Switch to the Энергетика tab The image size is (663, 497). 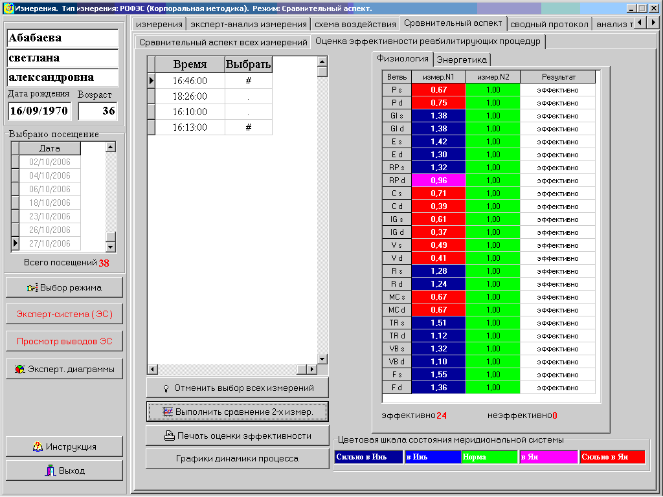tap(462, 60)
